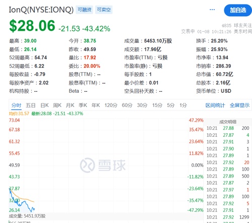Click the 振幅 value 25.93%
The height and width of the screenshot is (223, 252).
coord(219,49)
